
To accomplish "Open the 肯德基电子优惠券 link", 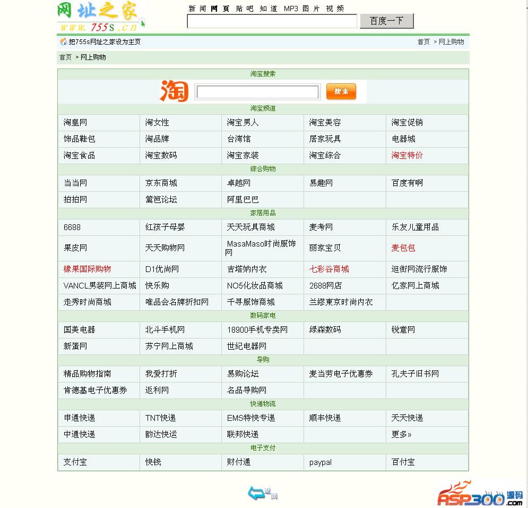I will point(96,391).
